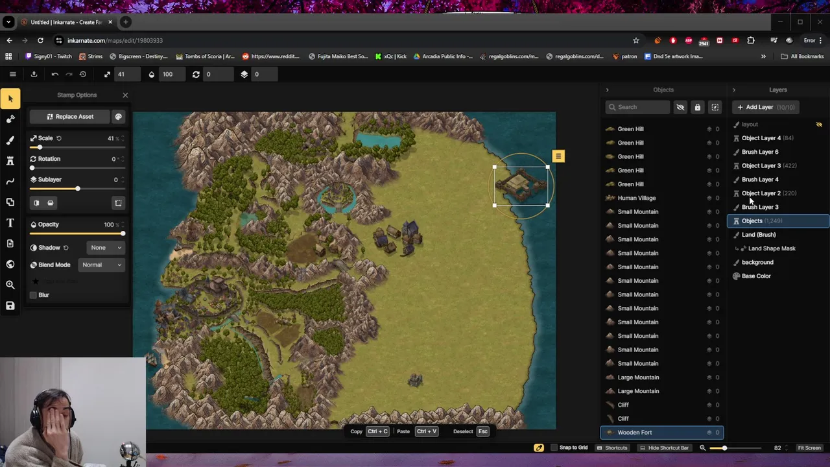The image size is (830, 467).
Task: Click the Replace Asset button
Action: coord(70,117)
